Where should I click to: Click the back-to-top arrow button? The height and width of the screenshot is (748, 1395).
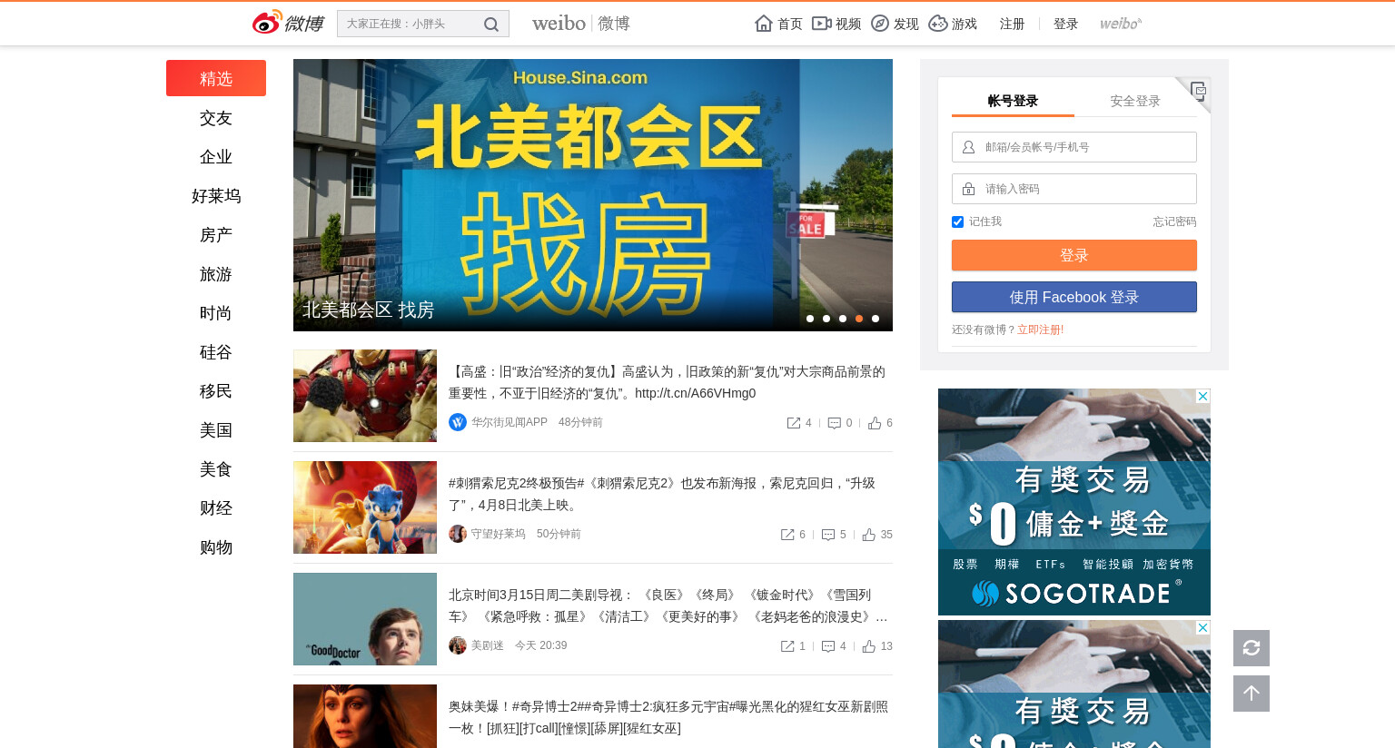pyautogui.click(x=1252, y=694)
